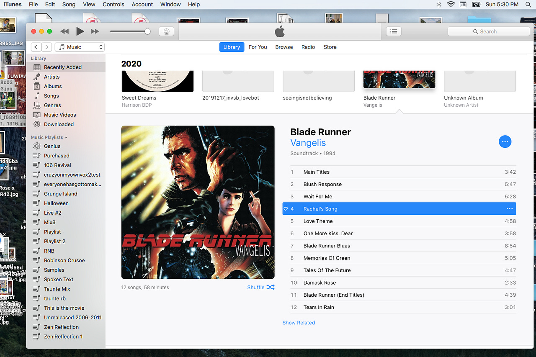Switch to the Browse tab
Image resolution: width=536 pixels, height=357 pixels.
(284, 47)
